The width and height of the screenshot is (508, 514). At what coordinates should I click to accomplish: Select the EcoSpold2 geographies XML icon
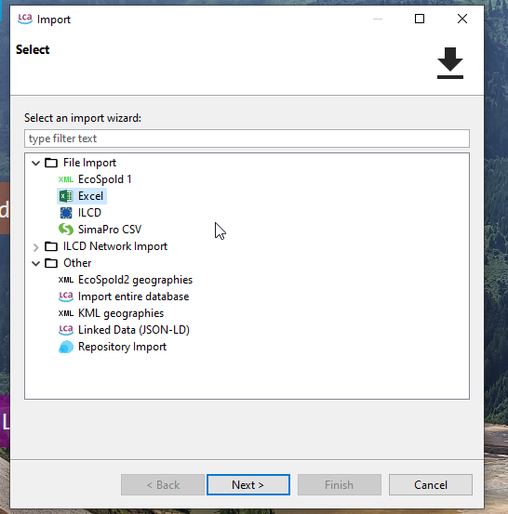tap(66, 280)
